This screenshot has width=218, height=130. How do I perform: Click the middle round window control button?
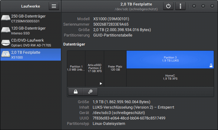tap(203, 6)
